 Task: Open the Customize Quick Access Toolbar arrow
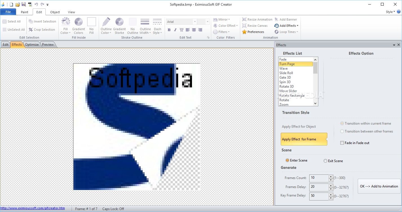tap(47, 5)
